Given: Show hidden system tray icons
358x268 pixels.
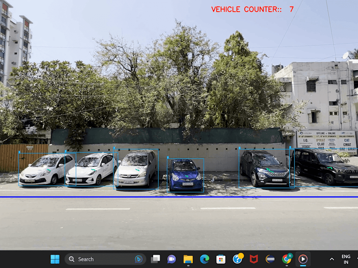Looking at the screenshot, I should point(332,259).
